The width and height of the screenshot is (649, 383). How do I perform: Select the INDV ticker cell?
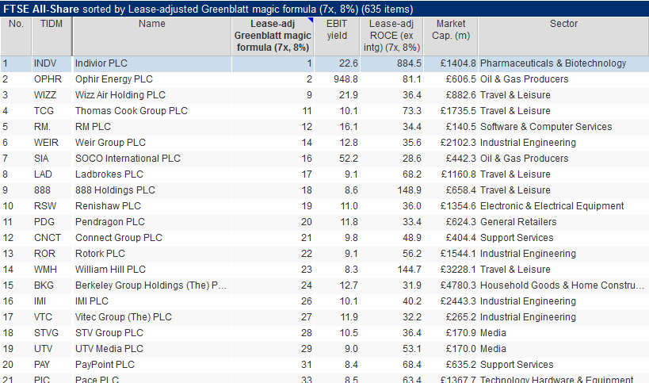coord(45,63)
